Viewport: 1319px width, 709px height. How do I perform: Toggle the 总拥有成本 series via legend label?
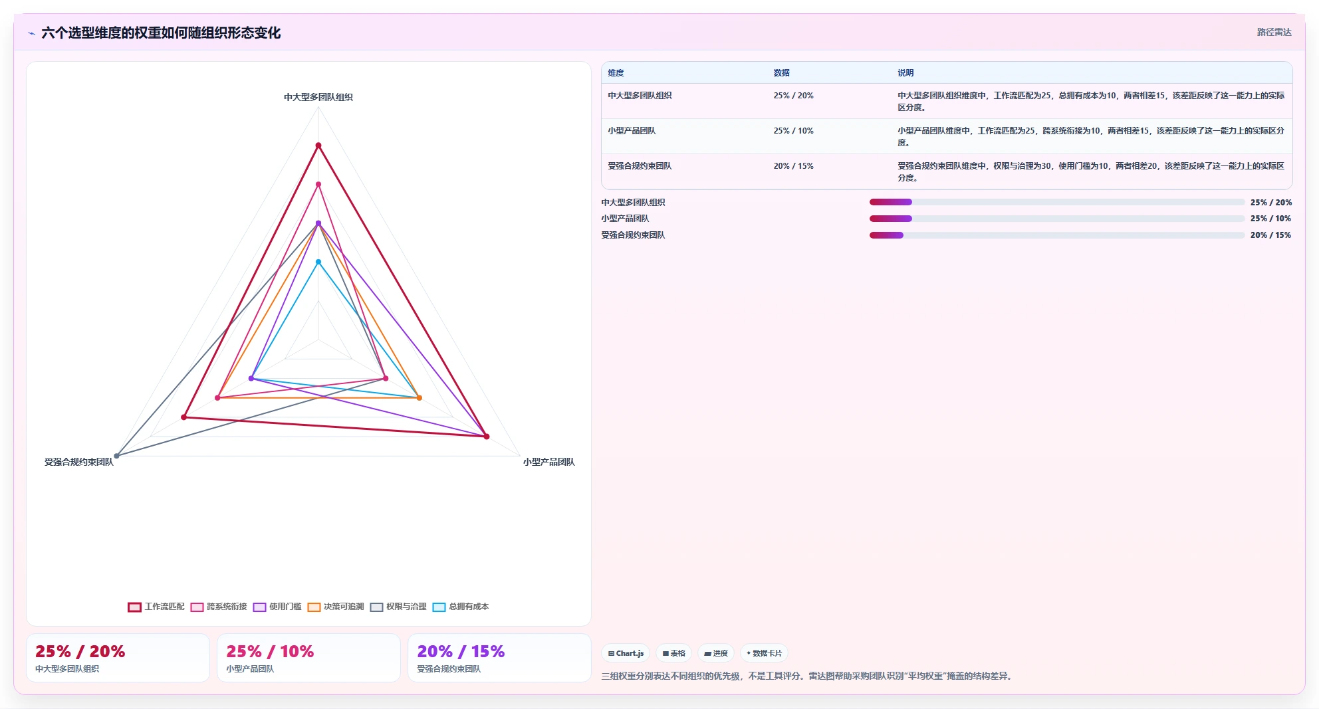coord(469,607)
